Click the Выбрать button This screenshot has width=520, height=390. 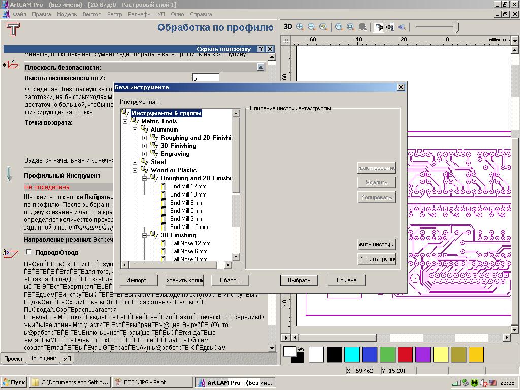tap(299, 280)
